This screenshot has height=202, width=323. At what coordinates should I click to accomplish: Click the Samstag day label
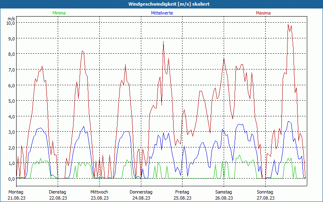click(x=224, y=192)
